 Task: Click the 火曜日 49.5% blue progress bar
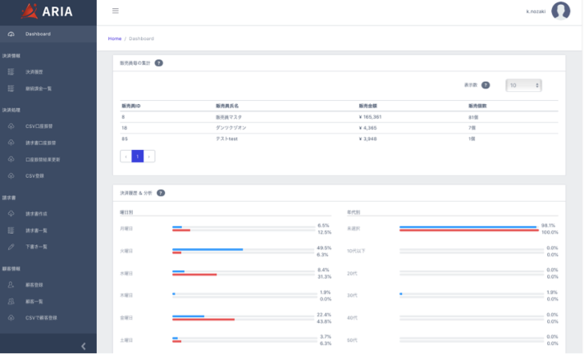pyautogui.click(x=208, y=248)
